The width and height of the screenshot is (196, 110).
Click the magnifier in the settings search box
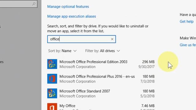(x=34, y=4)
